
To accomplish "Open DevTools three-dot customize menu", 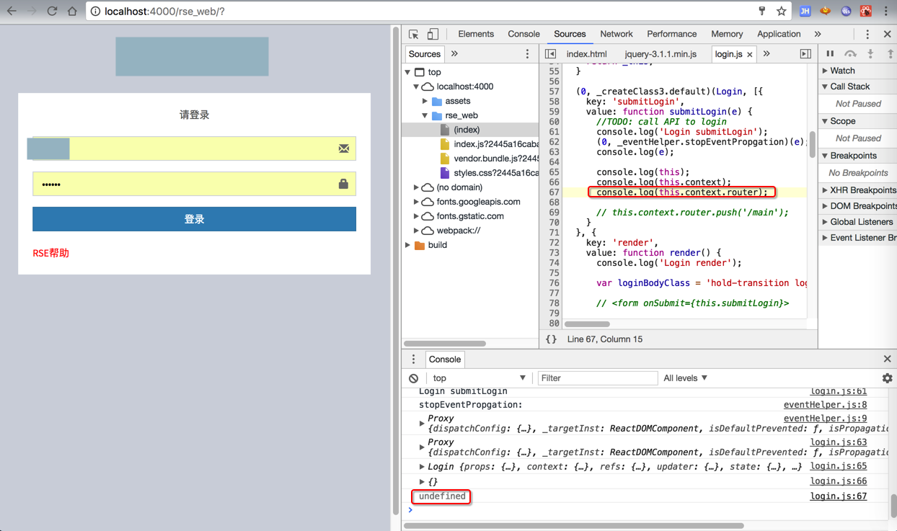I will tap(867, 34).
